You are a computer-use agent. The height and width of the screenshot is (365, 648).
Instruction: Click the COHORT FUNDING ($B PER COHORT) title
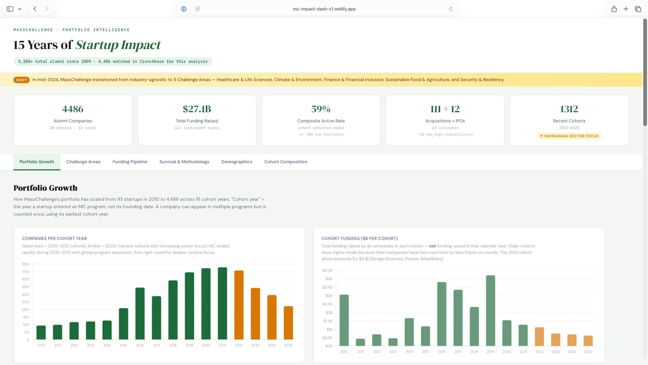360,239
